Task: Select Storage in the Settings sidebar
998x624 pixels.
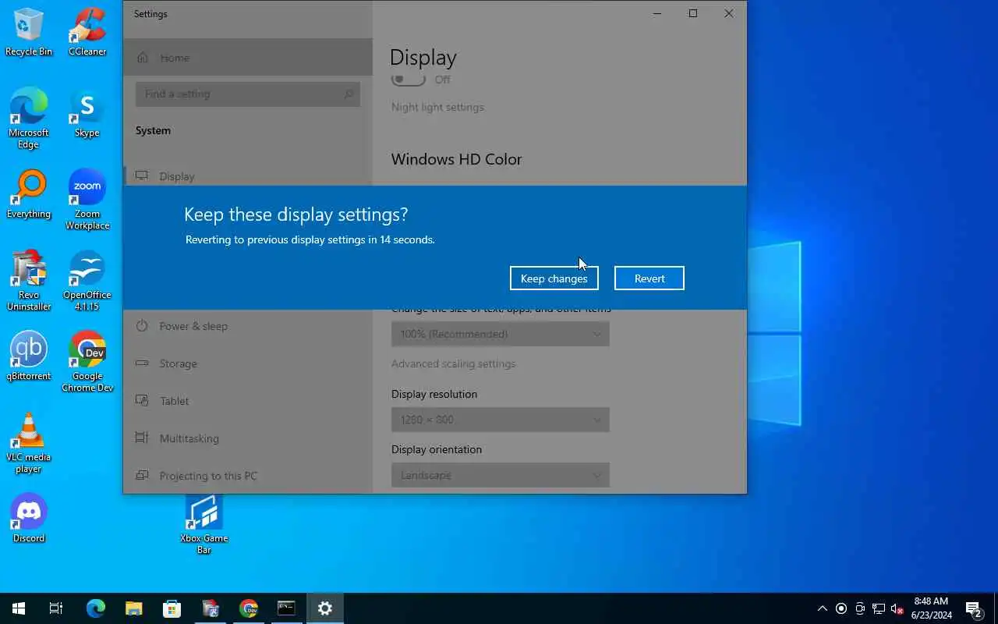Action: (x=248, y=363)
